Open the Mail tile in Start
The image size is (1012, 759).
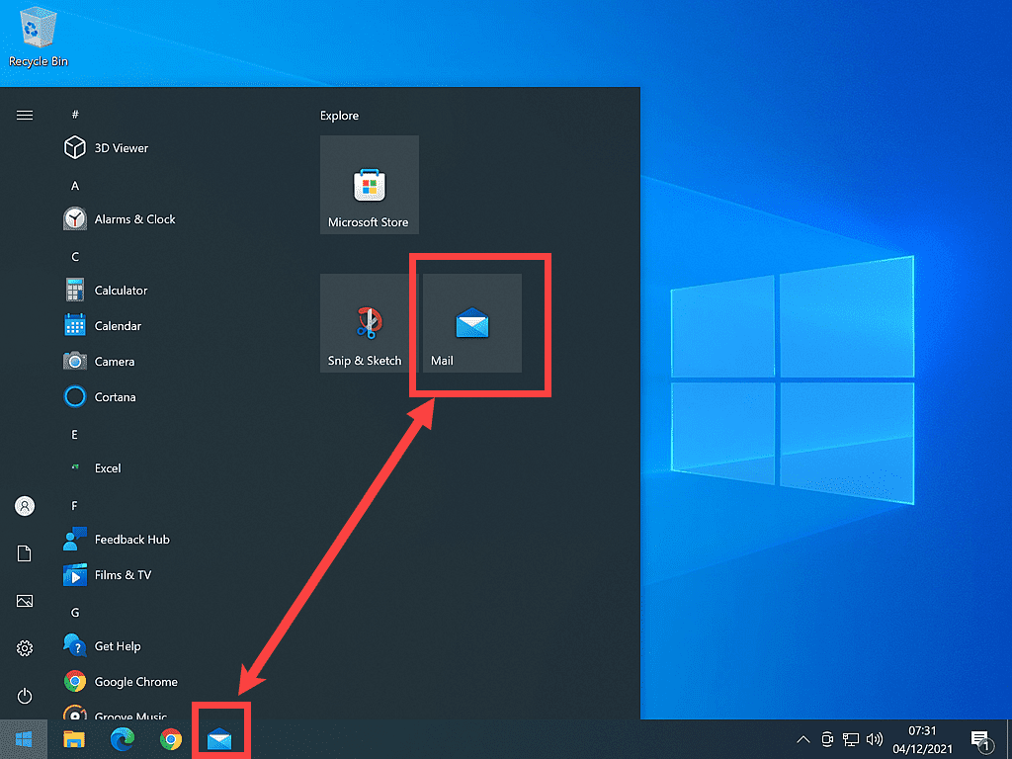click(471, 323)
